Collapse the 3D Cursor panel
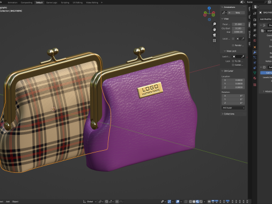Image resolution: width=272 pixels, height=204 pixels. coord(222,71)
